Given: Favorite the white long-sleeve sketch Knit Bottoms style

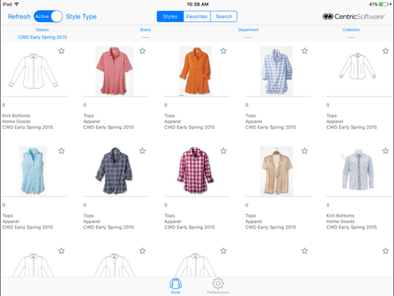Looking at the screenshot, I should (x=61, y=51).
